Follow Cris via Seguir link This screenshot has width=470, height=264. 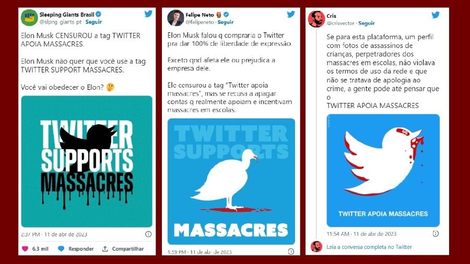pyautogui.click(x=366, y=23)
